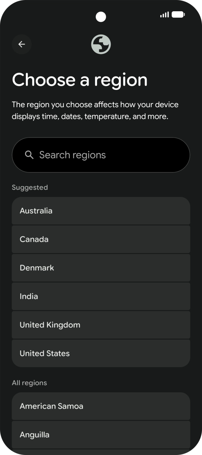Click the Suggested section header
202x455 pixels.
pyautogui.click(x=30, y=187)
